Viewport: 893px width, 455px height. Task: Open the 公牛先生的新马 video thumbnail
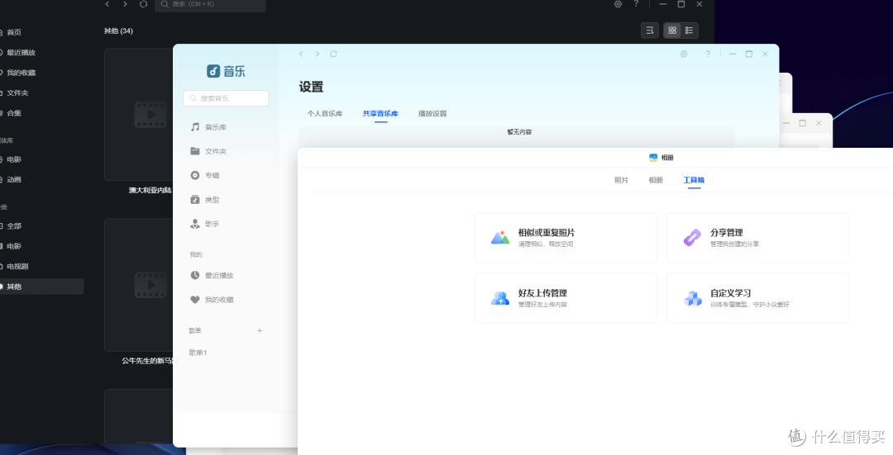coord(139,285)
